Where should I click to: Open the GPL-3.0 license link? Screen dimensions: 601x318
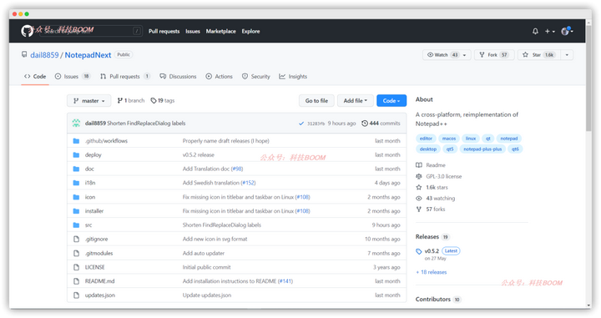[439, 177]
